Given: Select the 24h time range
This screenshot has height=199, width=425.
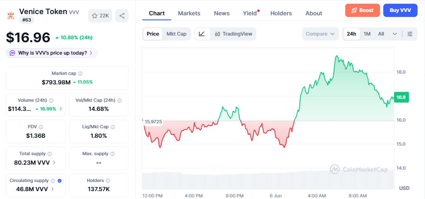Looking at the screenshot, I should [x=351, y=34].
